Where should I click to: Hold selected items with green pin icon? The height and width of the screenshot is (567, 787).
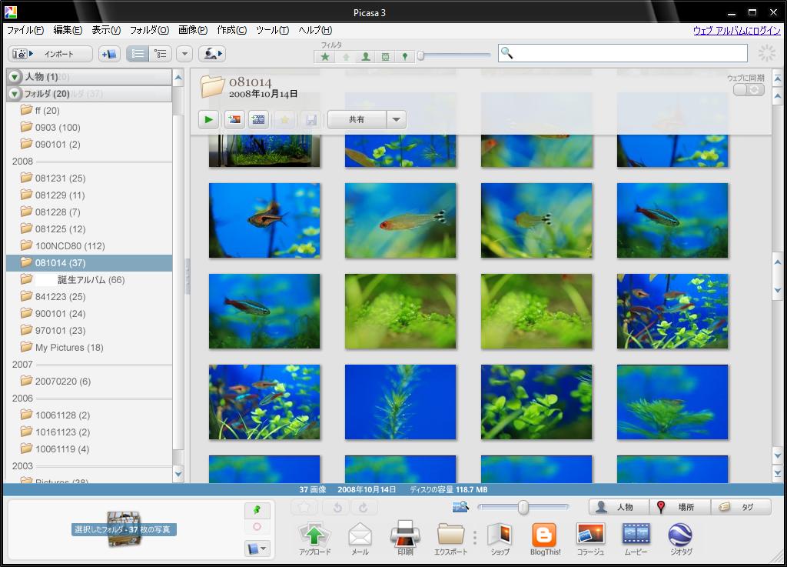[x=257, y=510]
